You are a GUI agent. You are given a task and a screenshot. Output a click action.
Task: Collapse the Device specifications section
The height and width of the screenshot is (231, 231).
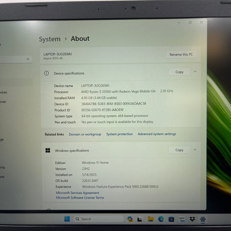[195, 72]
